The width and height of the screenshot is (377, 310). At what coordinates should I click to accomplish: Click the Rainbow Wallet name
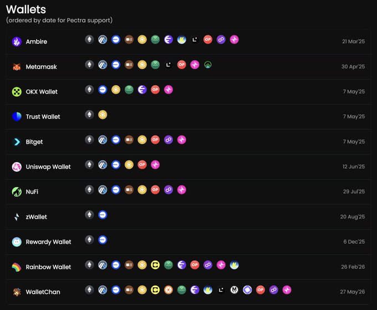48,267
